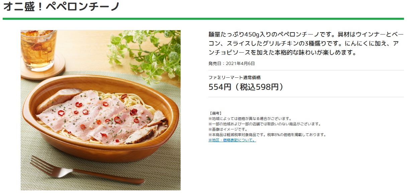
Task: Click the ファミリーマート通常価格 label
Action: tap(234, 77)
